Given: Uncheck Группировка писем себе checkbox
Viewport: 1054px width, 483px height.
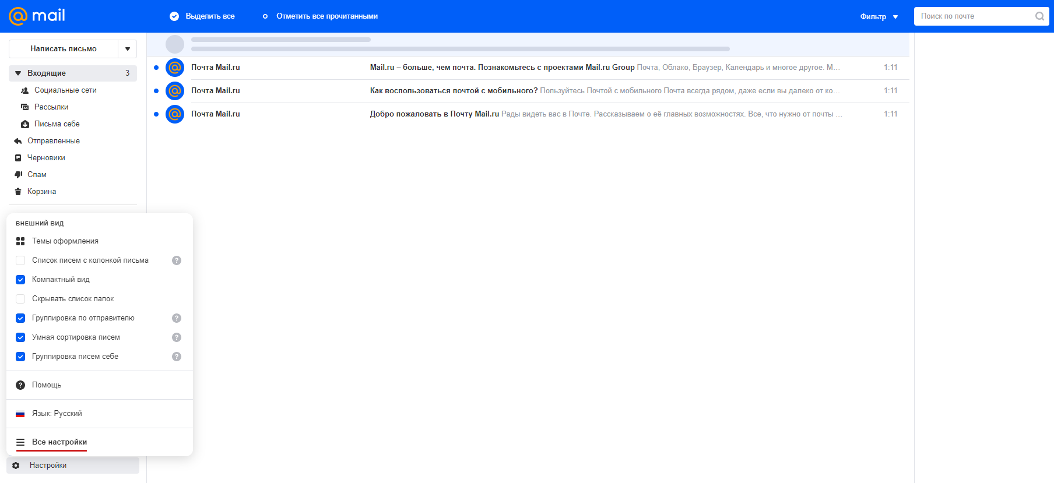Looking at the screenshot, I should 20,357.
